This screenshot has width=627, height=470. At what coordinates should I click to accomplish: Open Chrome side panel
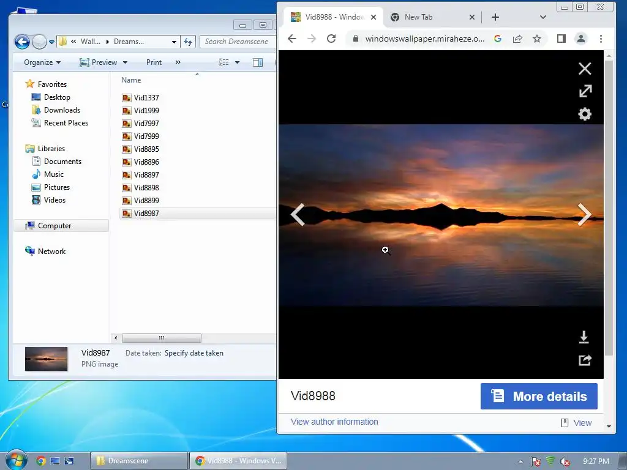(x=561, y=39)
